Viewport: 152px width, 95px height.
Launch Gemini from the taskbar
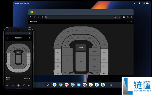click(54, 85)
